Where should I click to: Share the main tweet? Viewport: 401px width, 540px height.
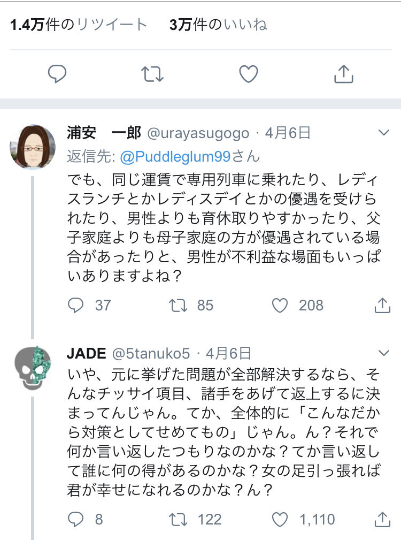[344, 74]
